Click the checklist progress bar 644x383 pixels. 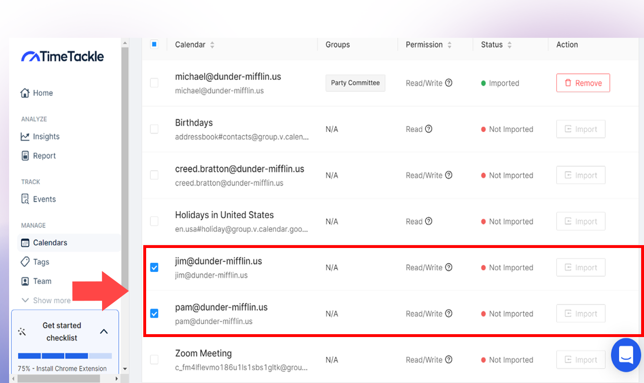65,356
